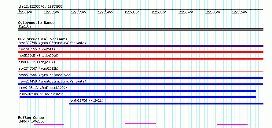This screenshot has width=272, height=128.
Task: Open nsv5910100 (Almarri2020) variant label
Action: point(41,94)
